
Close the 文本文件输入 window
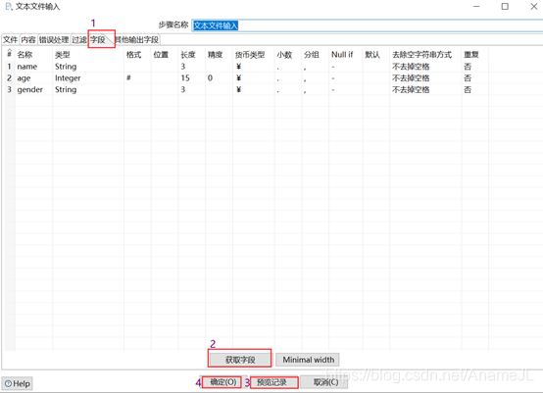pos(533,7)
